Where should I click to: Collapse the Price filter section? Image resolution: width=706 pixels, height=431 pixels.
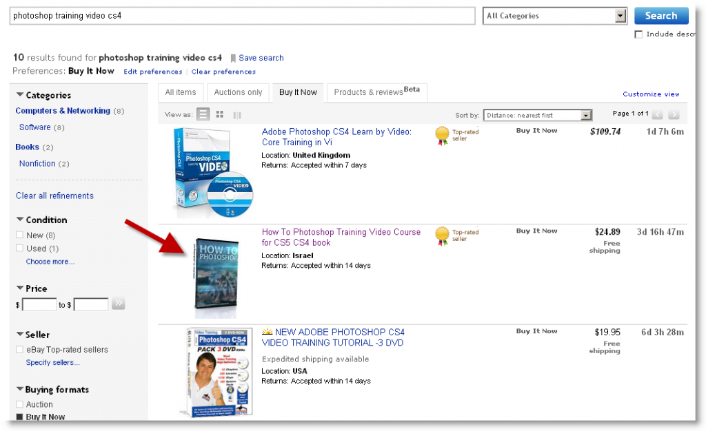[20, 288]
